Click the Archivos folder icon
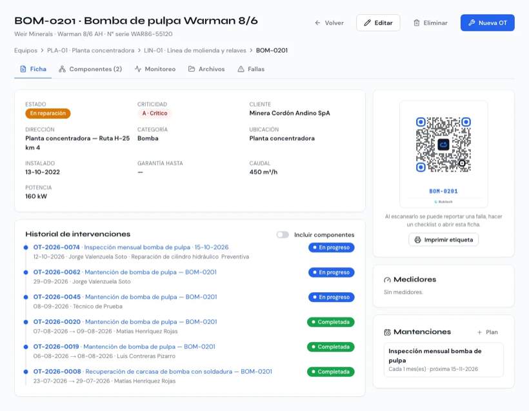This screenshot has width=529, height=411. [192, 69]
